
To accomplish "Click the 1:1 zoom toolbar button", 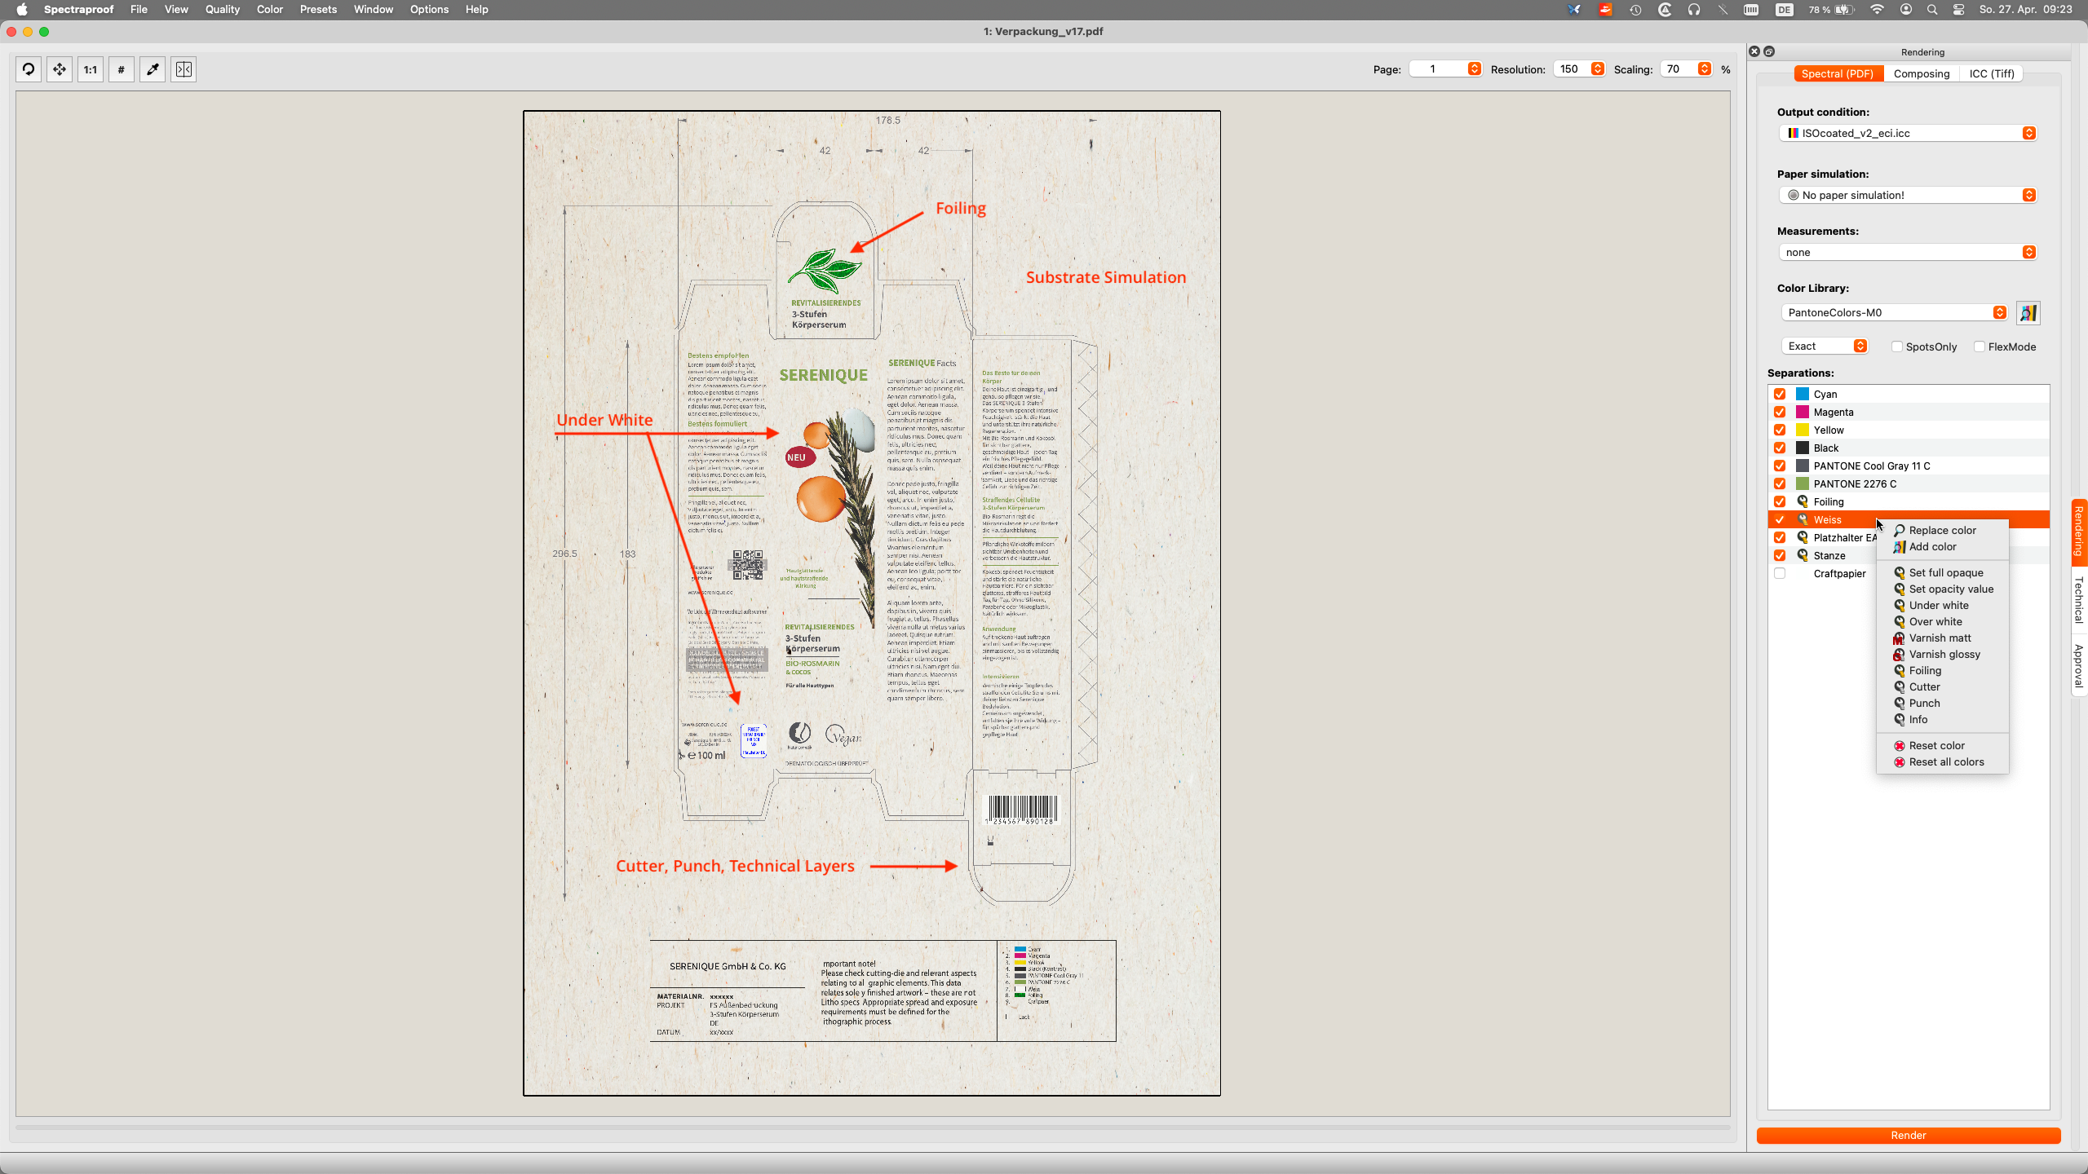I will [91, 69].
